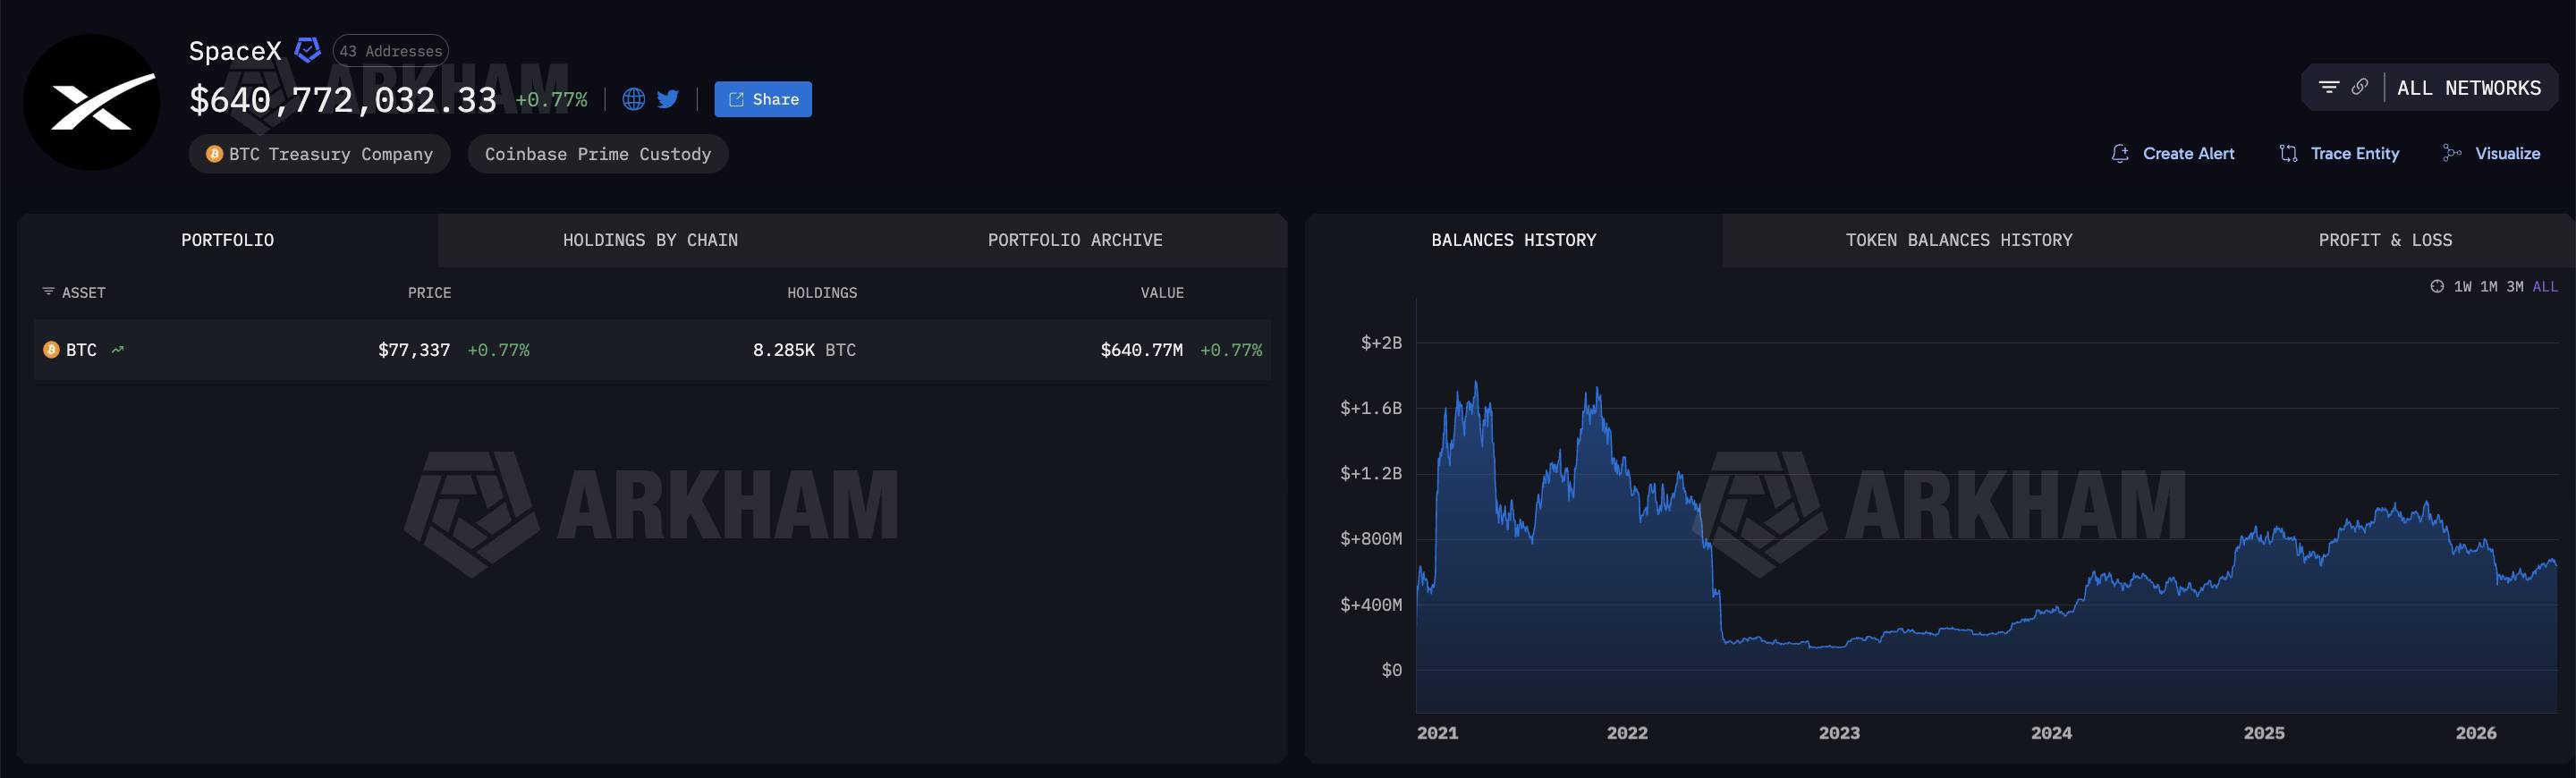Click the $+2B axis label

(x=1381, y=343)
